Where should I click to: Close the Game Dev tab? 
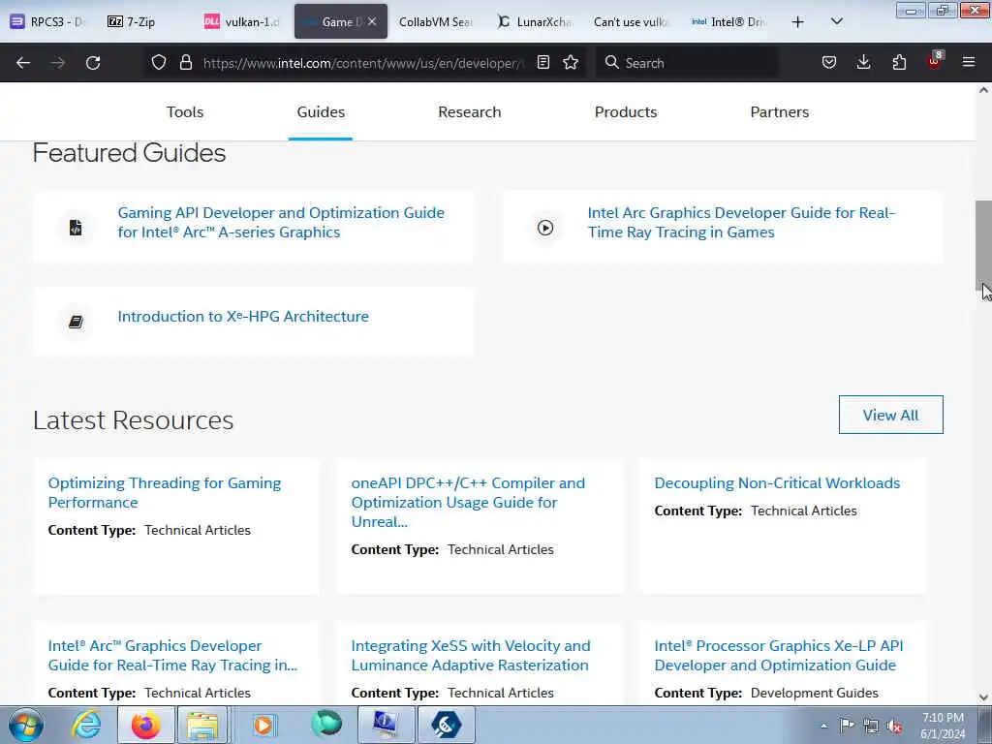pos(372,21)
